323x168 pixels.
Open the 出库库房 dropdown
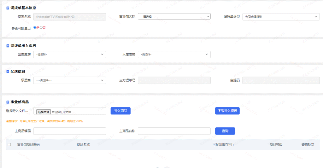click(70, 55)
